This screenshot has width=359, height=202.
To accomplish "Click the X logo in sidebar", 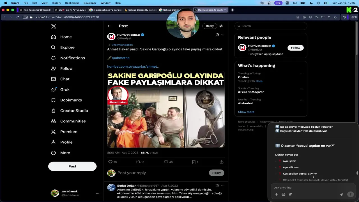I will pyautogui.click(x=54, y=26).
